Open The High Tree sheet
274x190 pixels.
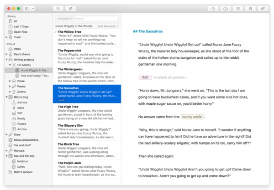87,113
